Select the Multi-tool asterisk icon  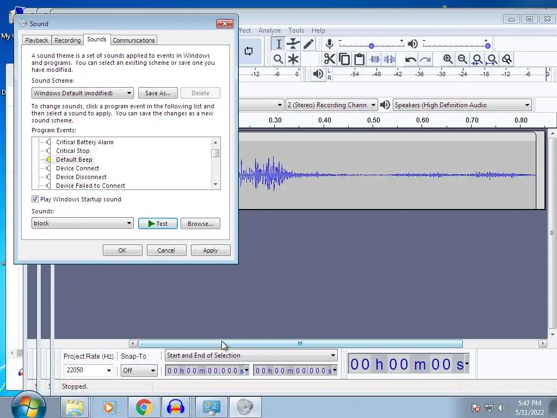click(x=293, y=59)
